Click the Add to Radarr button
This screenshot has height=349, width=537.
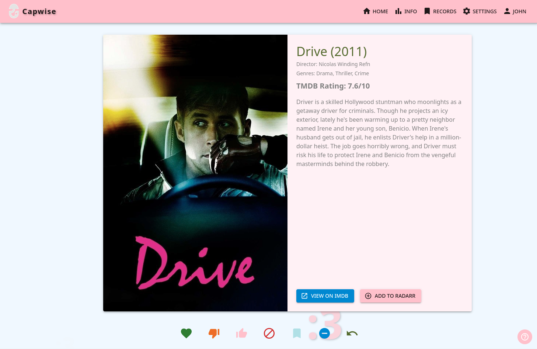pos(390,296)
